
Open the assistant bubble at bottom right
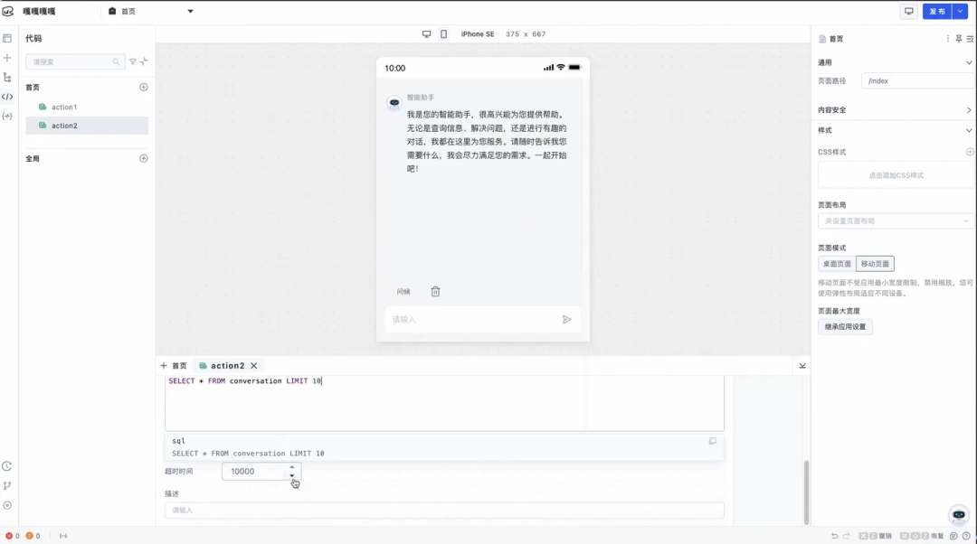[958, 515]
